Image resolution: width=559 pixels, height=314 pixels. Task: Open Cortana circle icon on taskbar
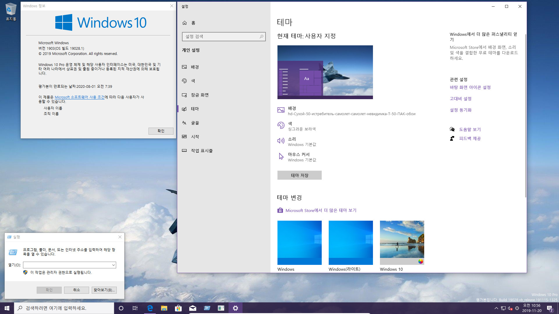click(x=121, y=308)
